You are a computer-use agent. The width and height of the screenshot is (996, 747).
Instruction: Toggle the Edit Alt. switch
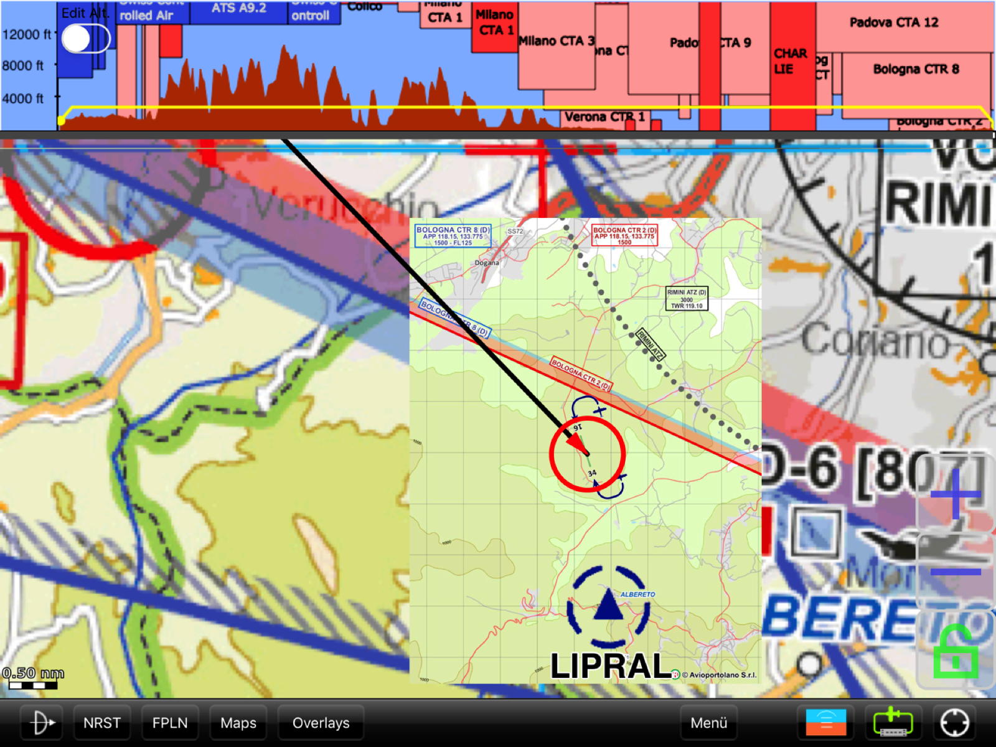(86, 39)
